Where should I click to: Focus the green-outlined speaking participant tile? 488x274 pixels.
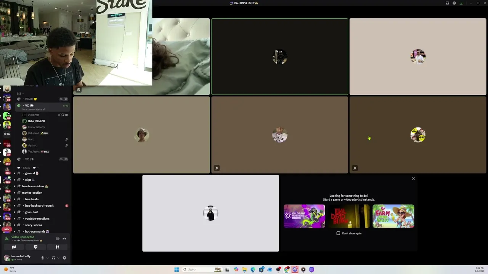(280, 56)
